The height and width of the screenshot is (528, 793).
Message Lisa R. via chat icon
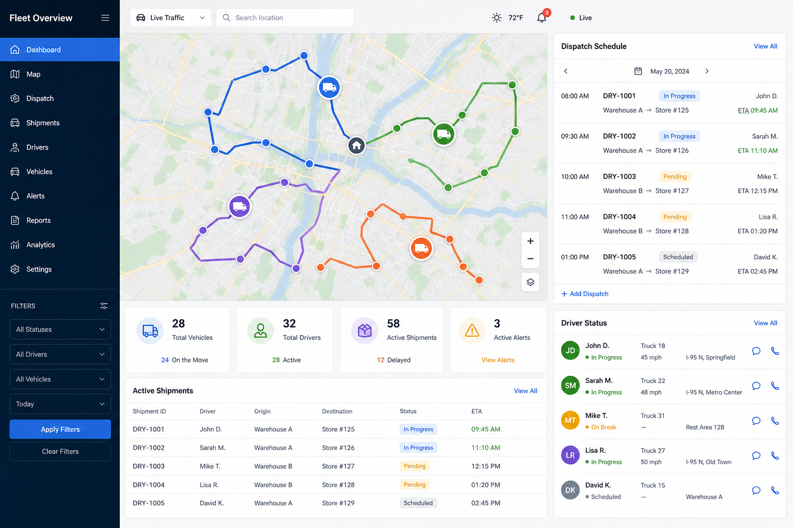756,456
